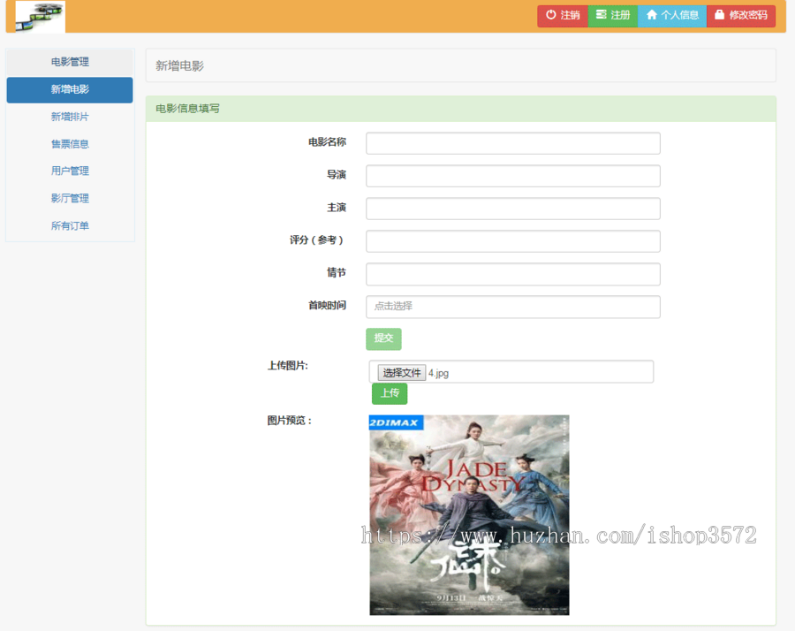Screen dimensions: 795x631
Task: Open the 首映时间 date picker field
Action: pos(513,307)
